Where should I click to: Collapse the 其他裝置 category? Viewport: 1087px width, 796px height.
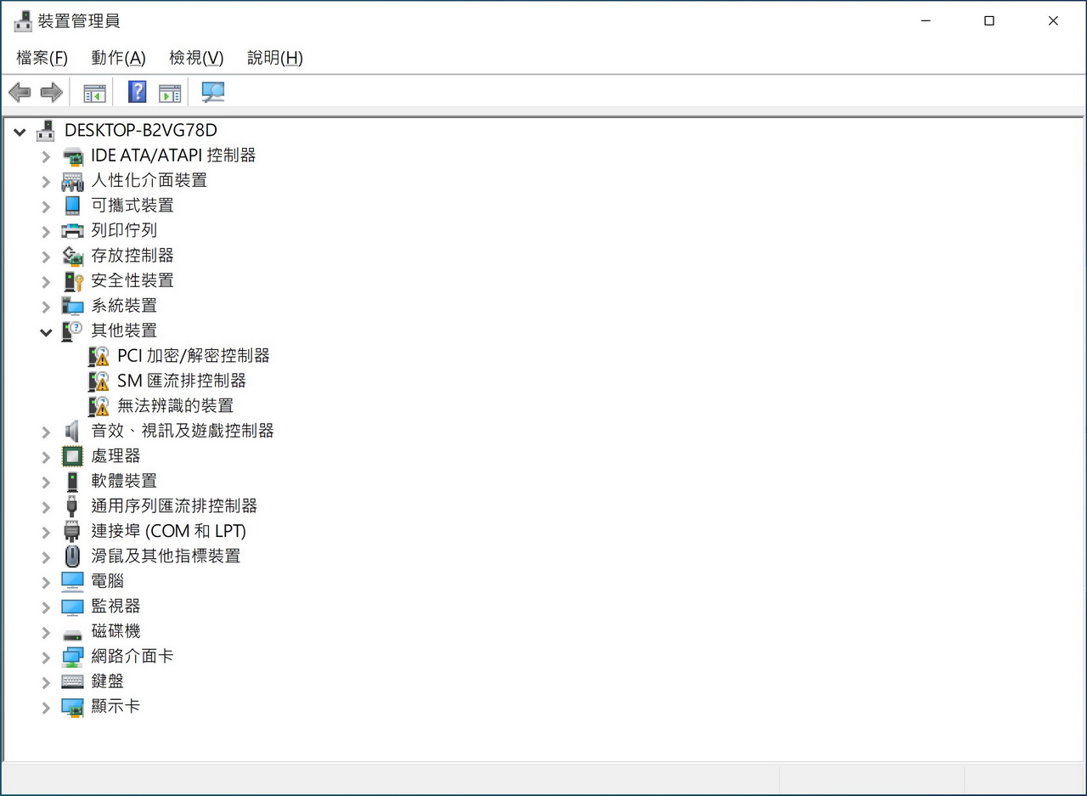(46, 332)
